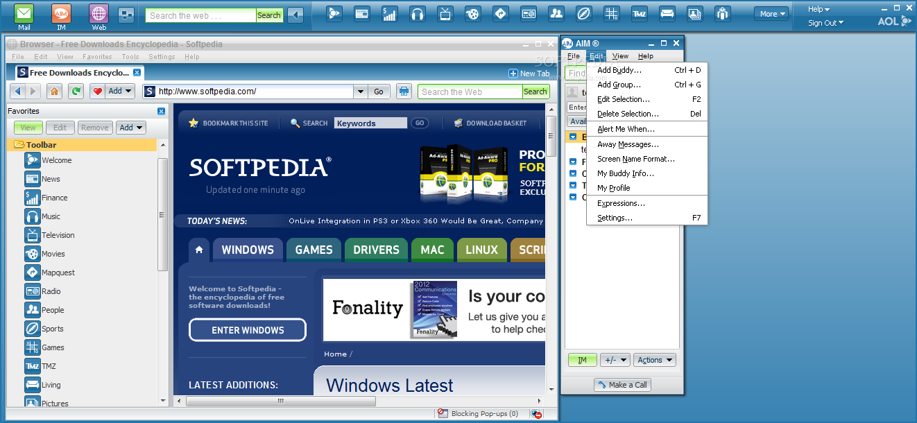Click the Favorites panel vertical scrollbar
Viewport: 917px width, 423px height.
coord(162,214)
